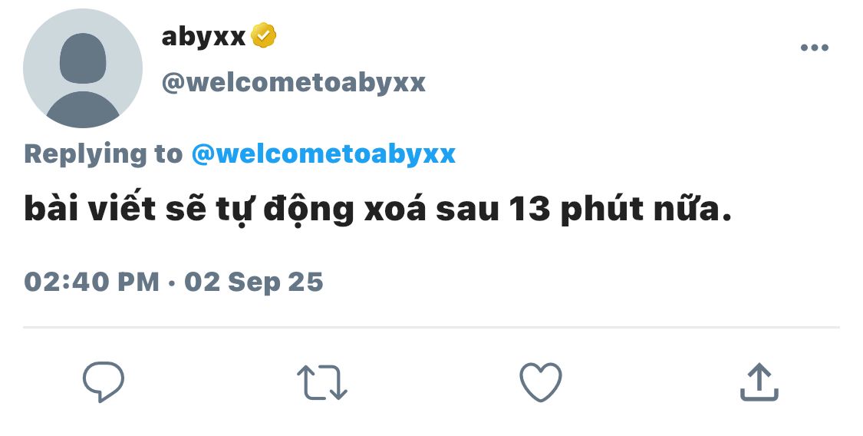Open the 02:40 PM timestamp
Image resolution: width=863 pixels, height=436 pixels.
(91, 282)
